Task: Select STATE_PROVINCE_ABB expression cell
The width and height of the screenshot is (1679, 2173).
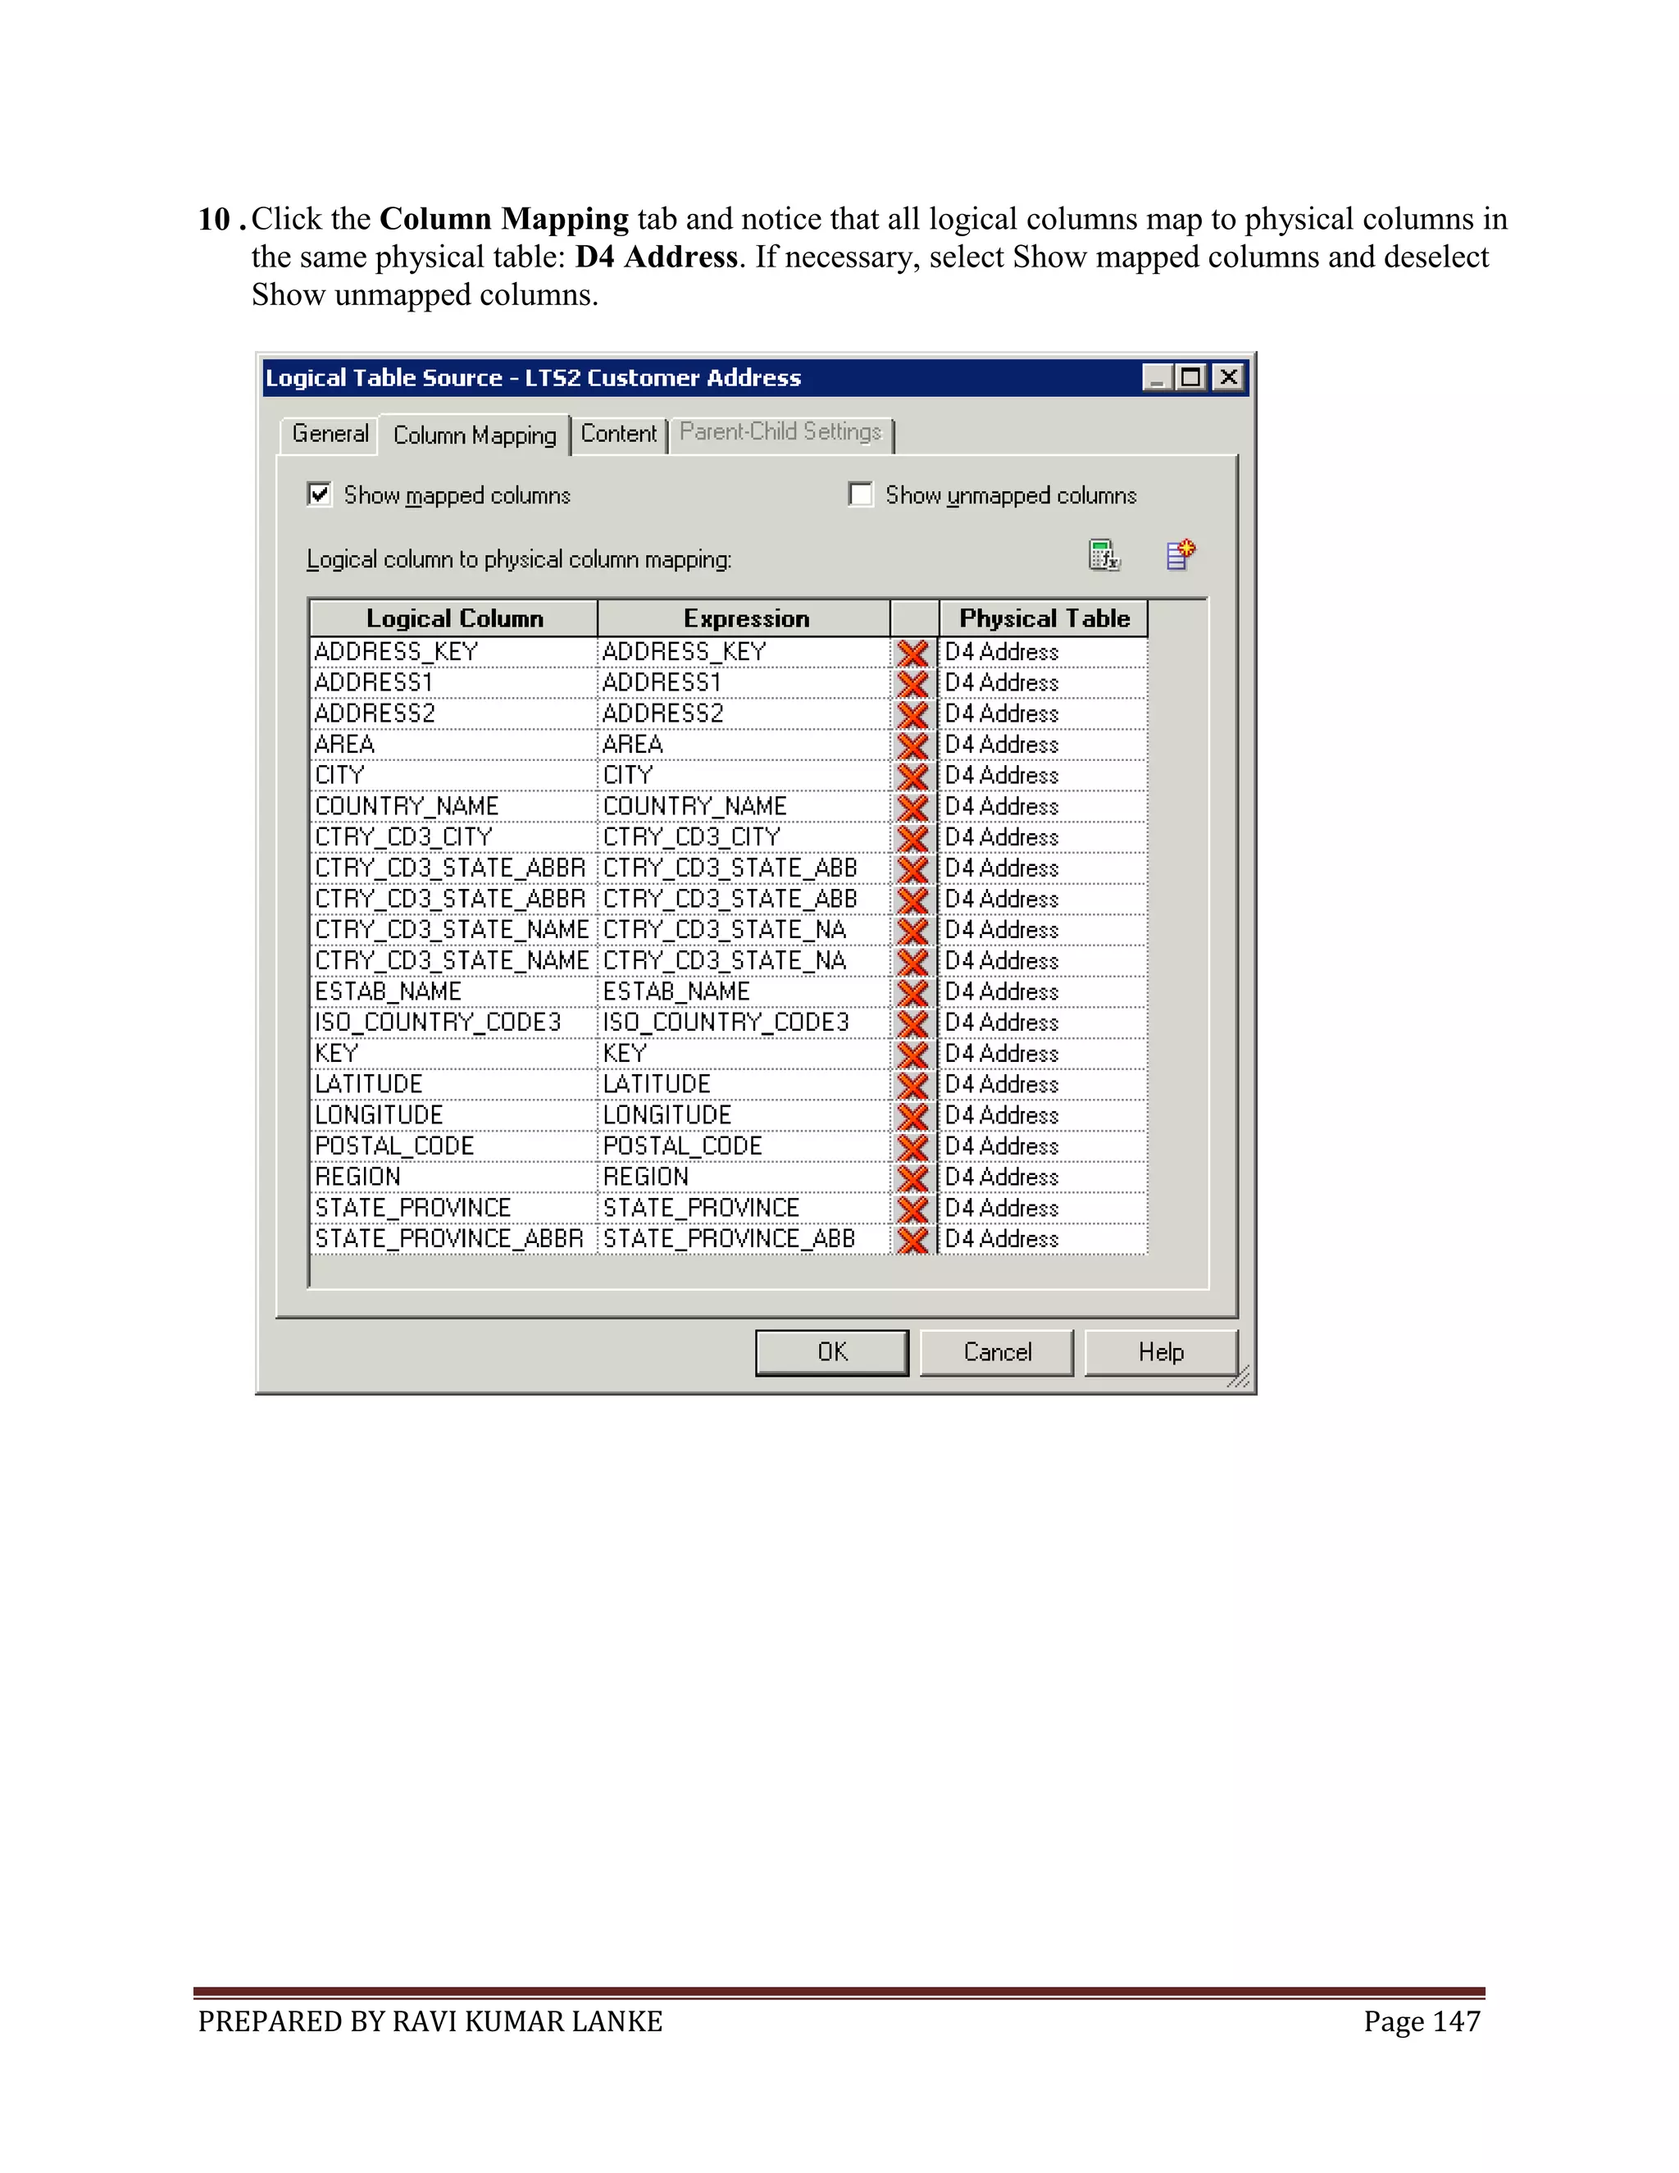Action: pyautogui.click(x=744, y=1237)
